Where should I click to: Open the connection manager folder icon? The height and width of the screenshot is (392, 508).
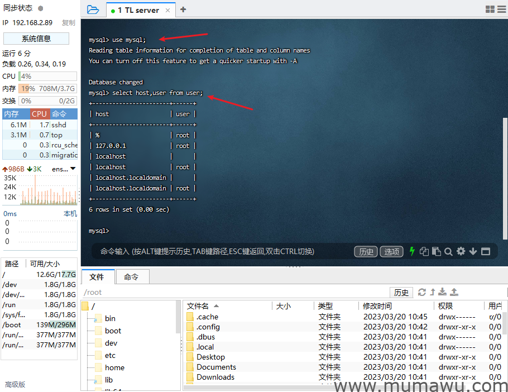[94, 9]
